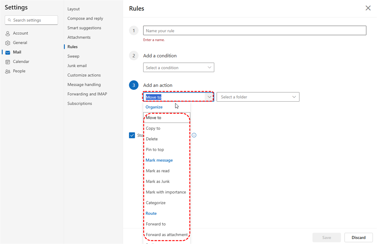
Task: Click the Mail envelope icon
Action: [8, 52]
